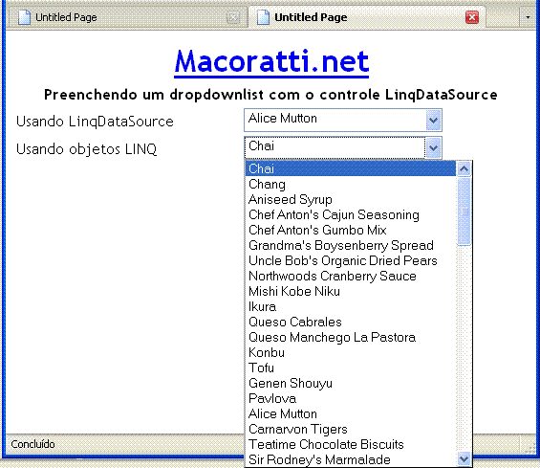Click the page icon on active tab
540x468 pixels.
coord(263,17)
